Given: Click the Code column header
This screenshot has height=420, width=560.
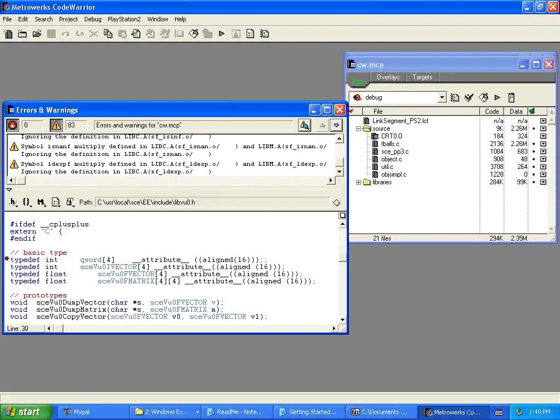Looking at the screenshot, I should click(492, 112).
